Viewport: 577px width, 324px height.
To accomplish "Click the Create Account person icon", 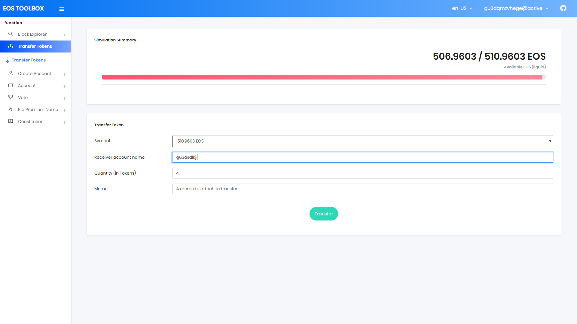I will coord(11,73).
